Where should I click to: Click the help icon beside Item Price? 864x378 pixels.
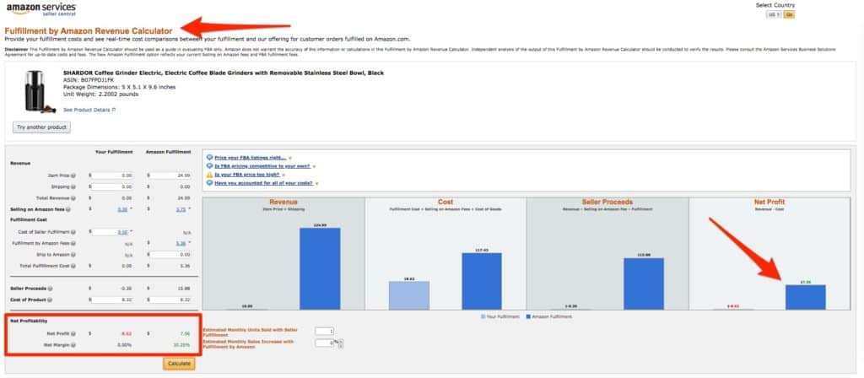(73, 175)
